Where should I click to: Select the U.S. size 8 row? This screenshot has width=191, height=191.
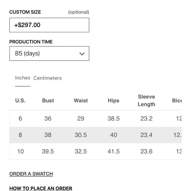[x=95, y=135]
